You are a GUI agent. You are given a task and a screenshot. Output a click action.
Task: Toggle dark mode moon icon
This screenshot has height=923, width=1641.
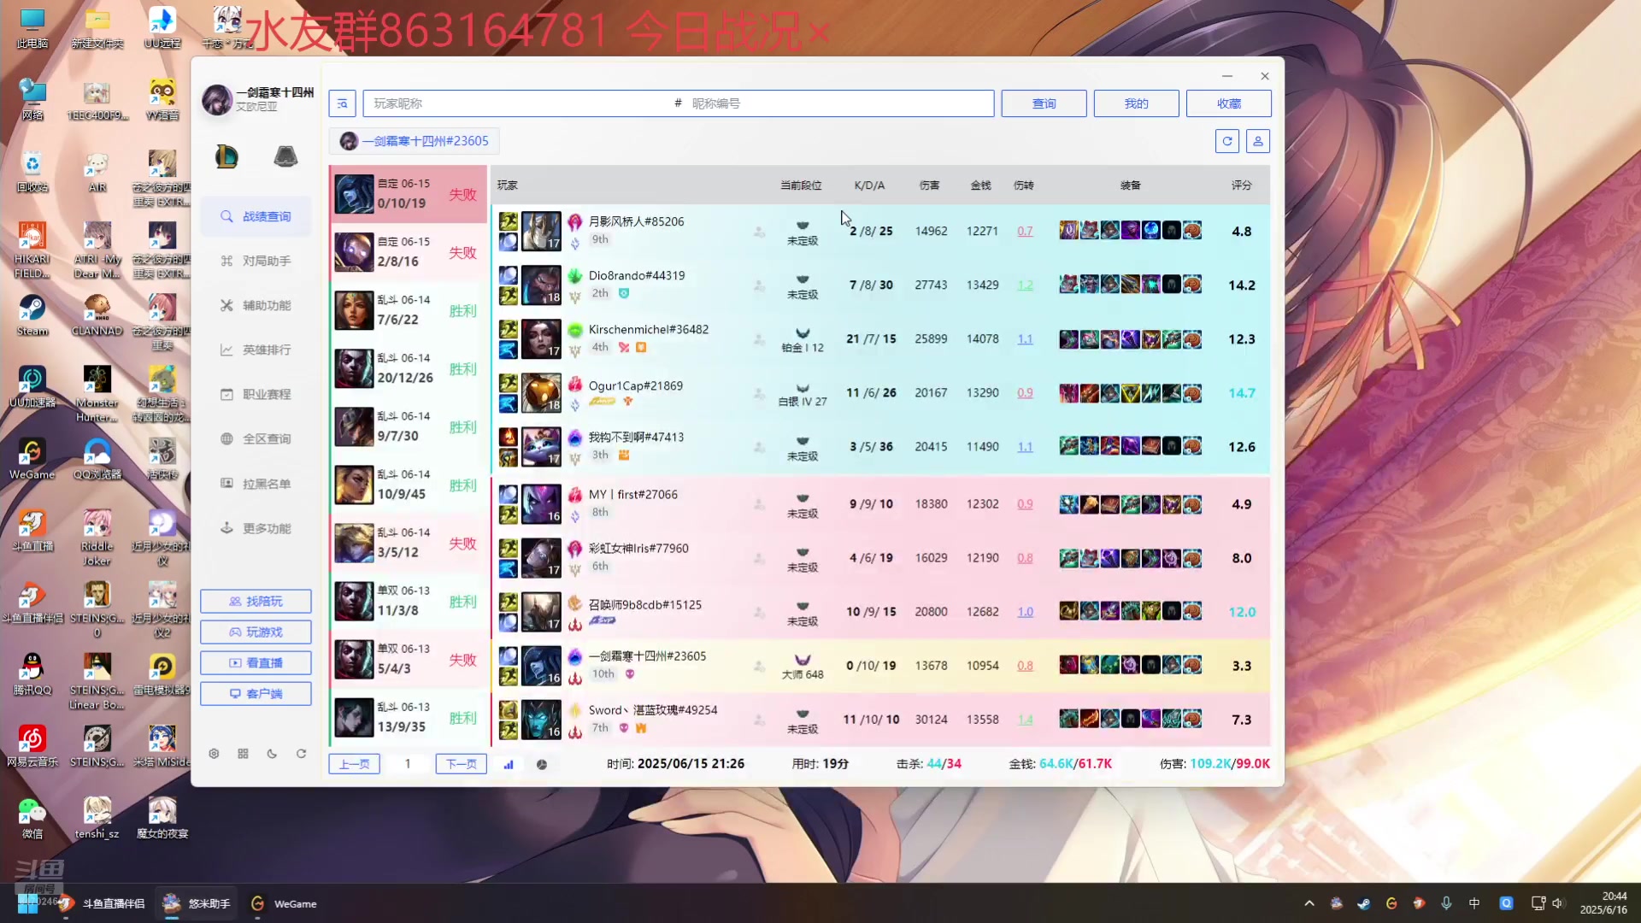click(x=272, y=754)
